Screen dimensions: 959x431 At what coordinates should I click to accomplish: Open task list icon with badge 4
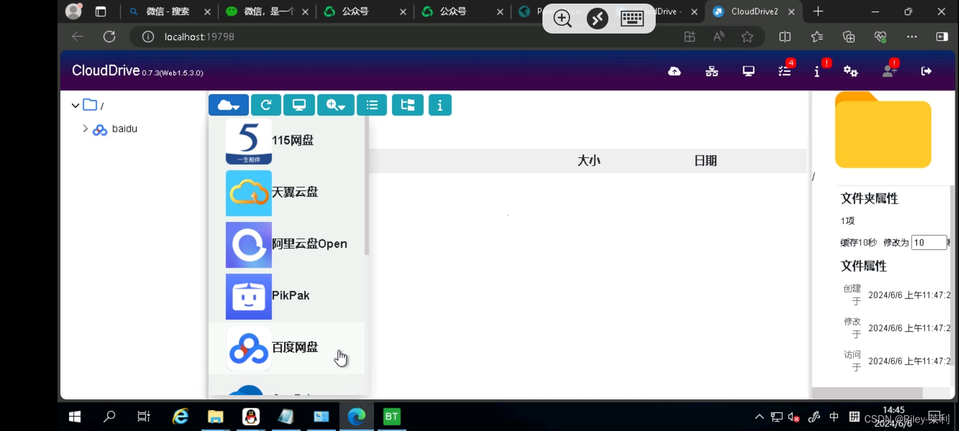point(785,71)
